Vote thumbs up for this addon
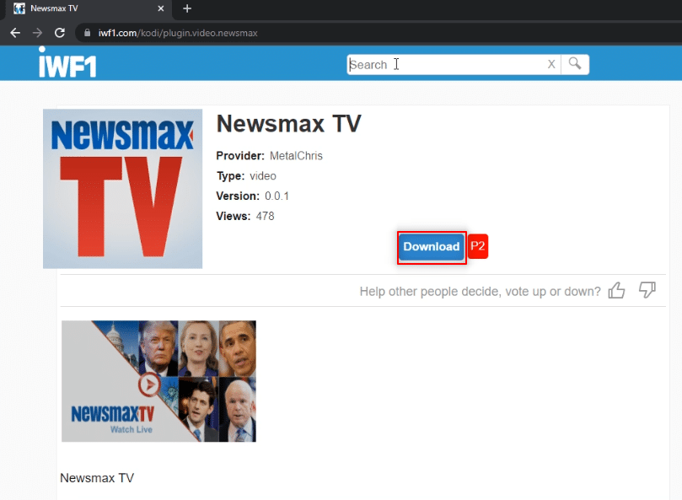The width and height of the screenshot is (682, 500). (x=616, y=290)
